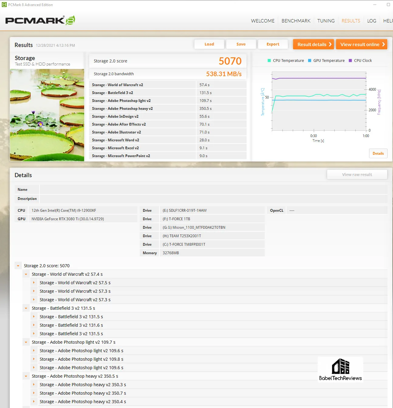Expand last Battlefield 3 v2 131.5 s row

[x=34, y=334]
